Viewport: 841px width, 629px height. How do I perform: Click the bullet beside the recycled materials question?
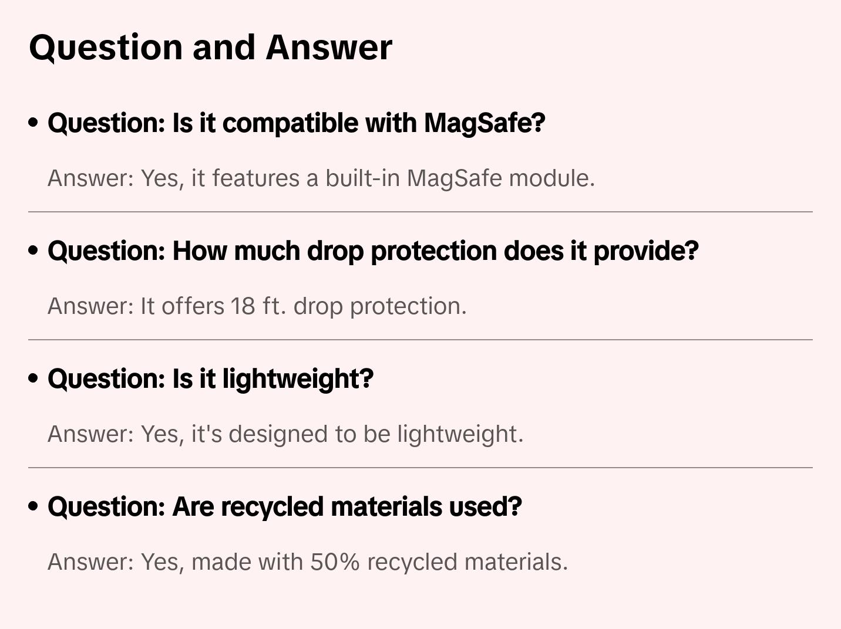(x=33, y=507)
